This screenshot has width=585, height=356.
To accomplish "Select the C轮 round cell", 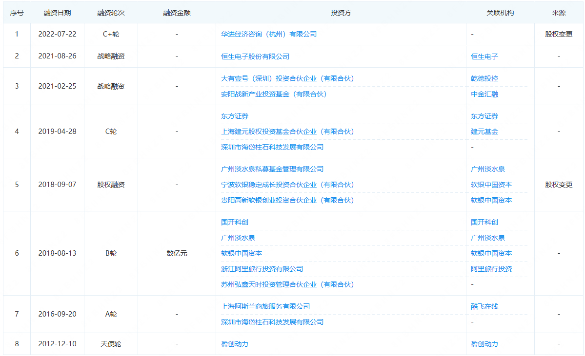I will pos(111,132).
